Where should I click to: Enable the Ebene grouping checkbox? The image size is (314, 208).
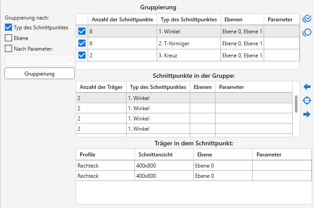tap(8, 38)
